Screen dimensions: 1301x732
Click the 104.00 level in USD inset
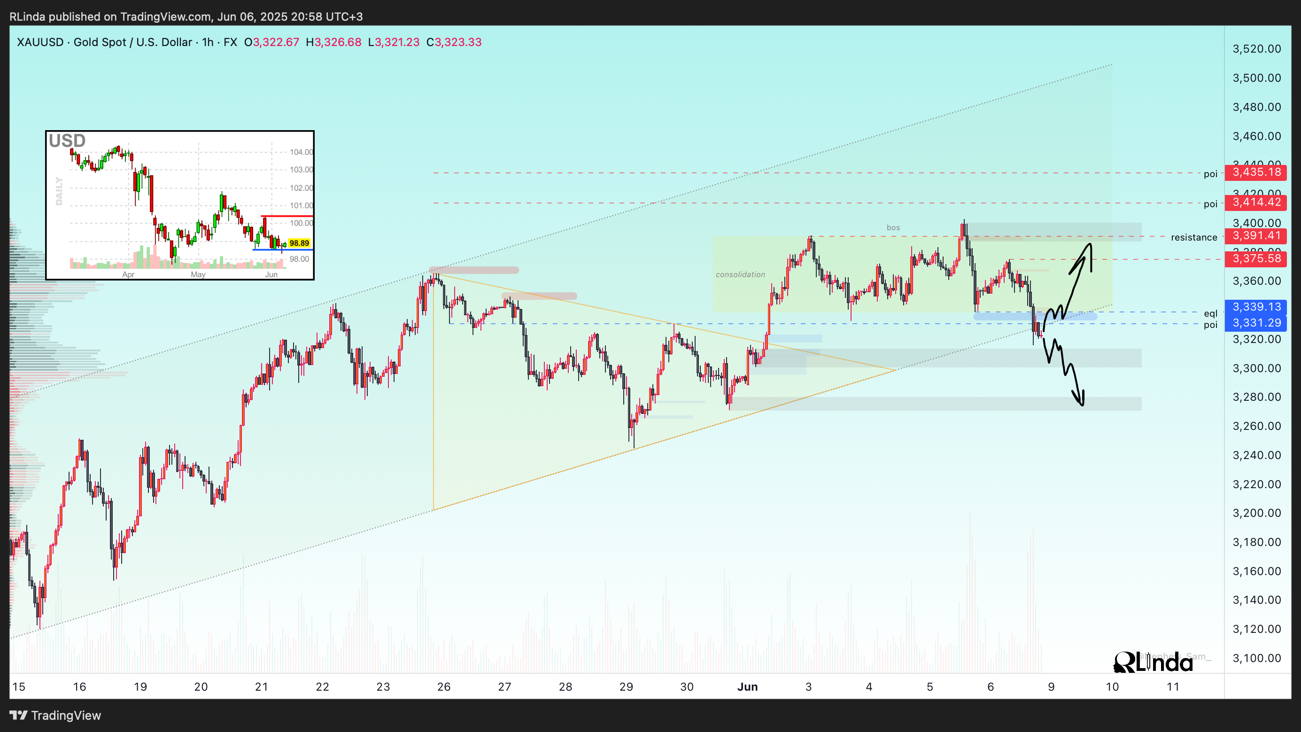pyautogui.click(x=301, y=152)
